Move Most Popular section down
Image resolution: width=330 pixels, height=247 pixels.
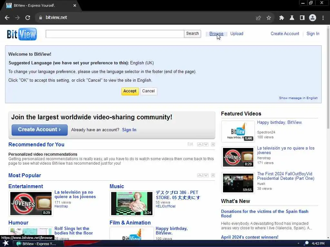[x=206, y=175]
